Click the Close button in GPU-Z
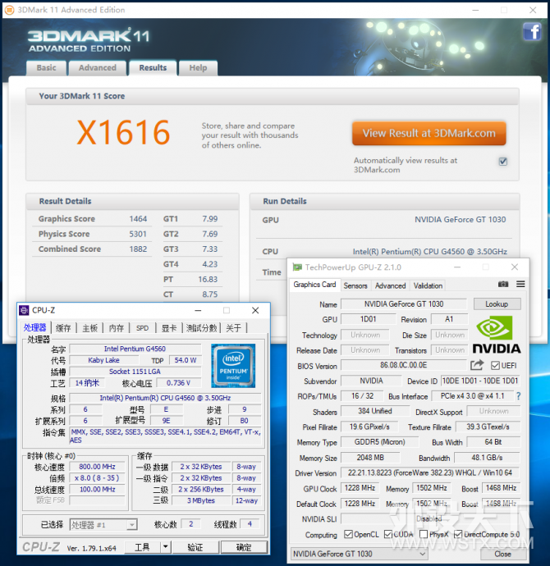 [x=502, y=554]
